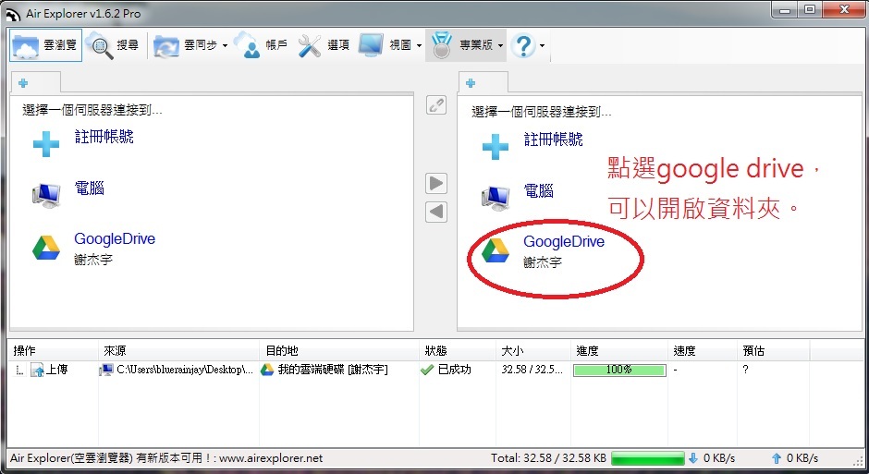Click the 進度 column header
Viewport: 869px width, 474px height.
tap(619, 350)
